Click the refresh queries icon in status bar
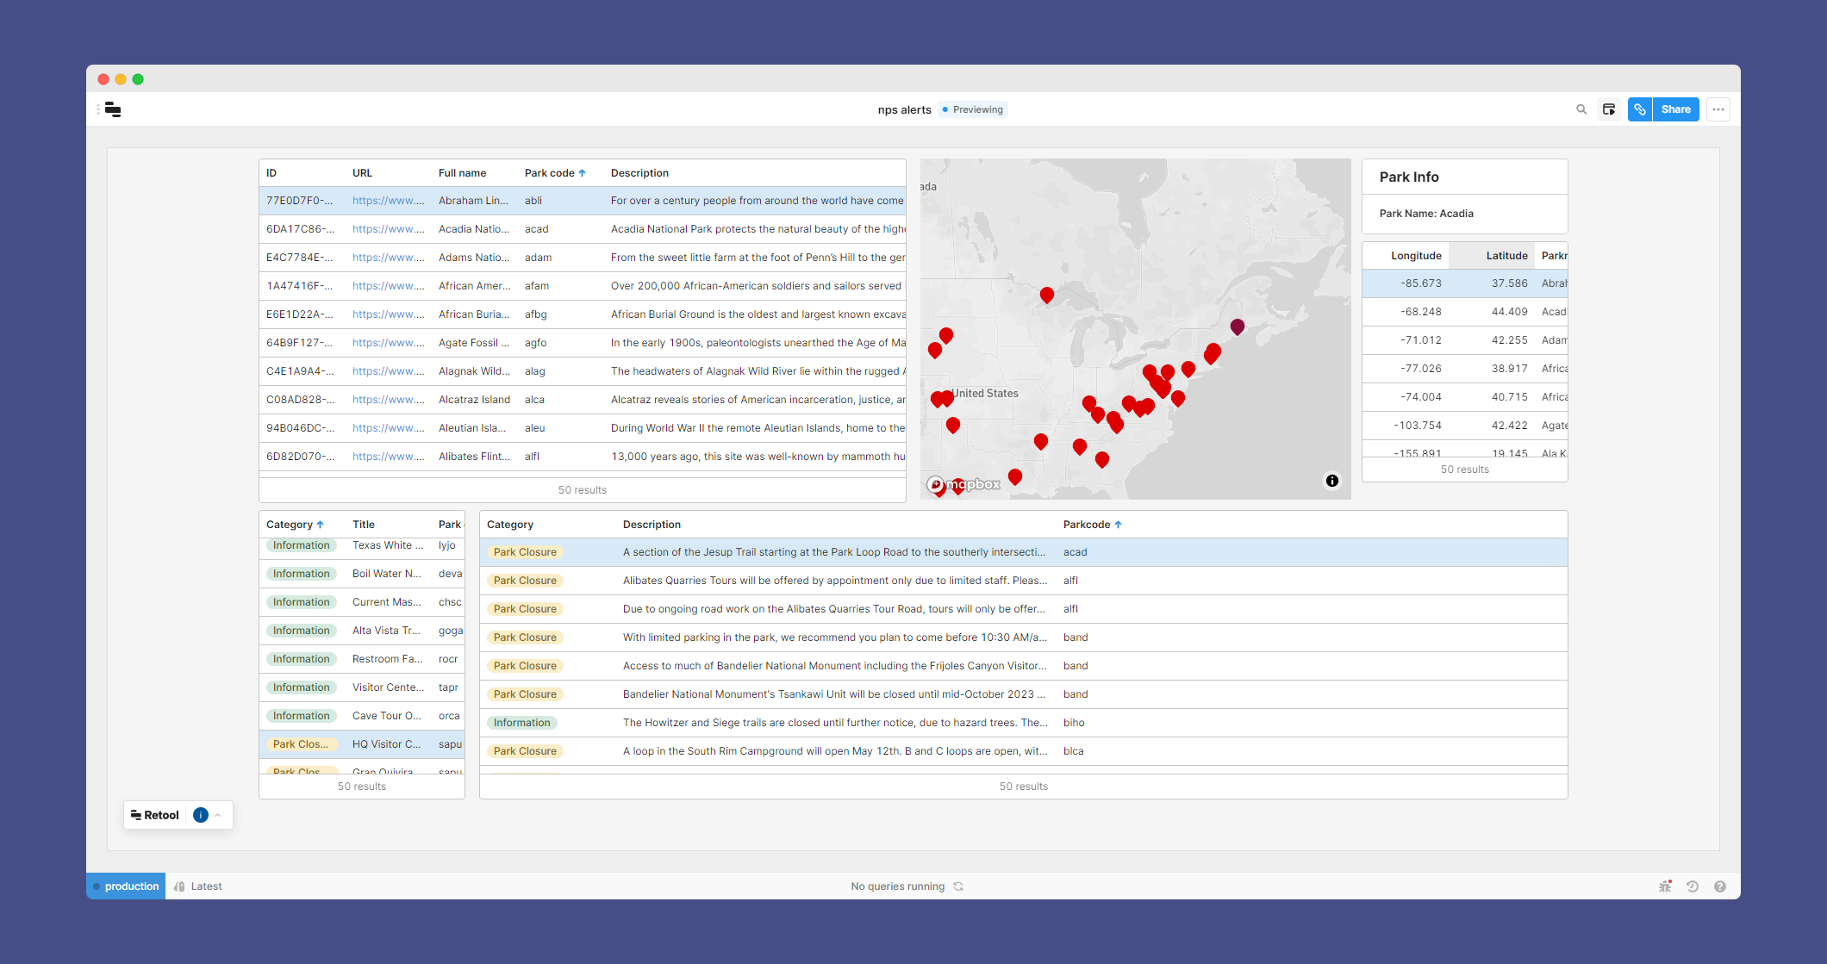1827x964 pixels. point(958,886)
